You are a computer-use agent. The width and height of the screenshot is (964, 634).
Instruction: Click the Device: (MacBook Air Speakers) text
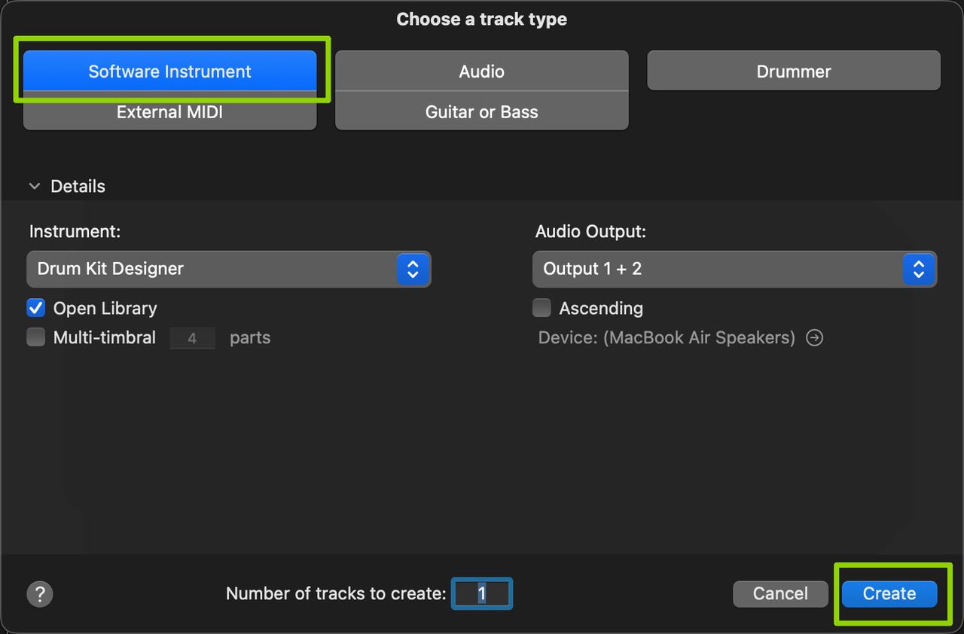click(x=667, y=337)
